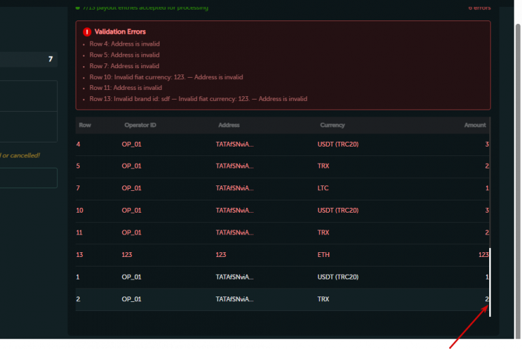Viewport: 522px width, 349px height.
Task: Select the Validation Errors heading
Action: pos(120,31)
